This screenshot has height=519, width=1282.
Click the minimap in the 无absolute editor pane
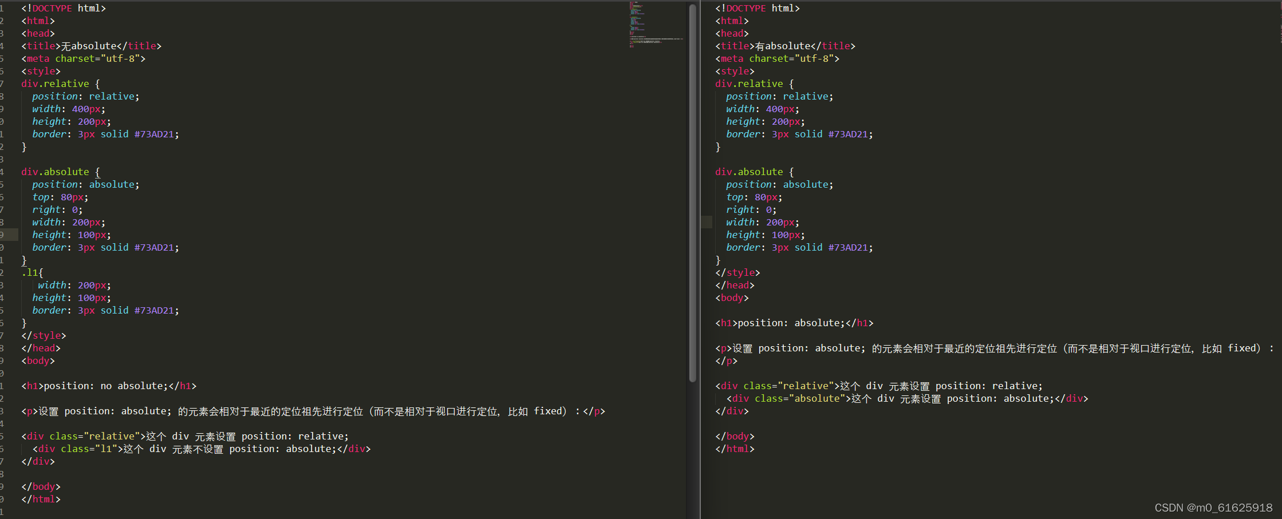[x=657, y=25]
